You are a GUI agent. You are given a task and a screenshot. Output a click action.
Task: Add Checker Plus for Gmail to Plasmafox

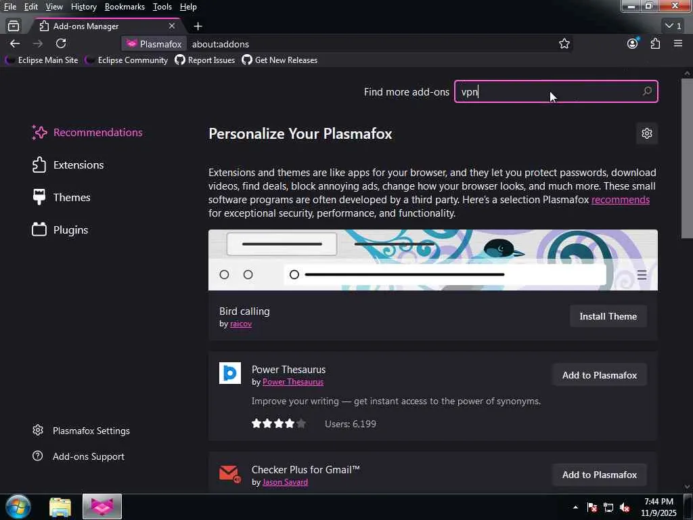click(600, 475)
